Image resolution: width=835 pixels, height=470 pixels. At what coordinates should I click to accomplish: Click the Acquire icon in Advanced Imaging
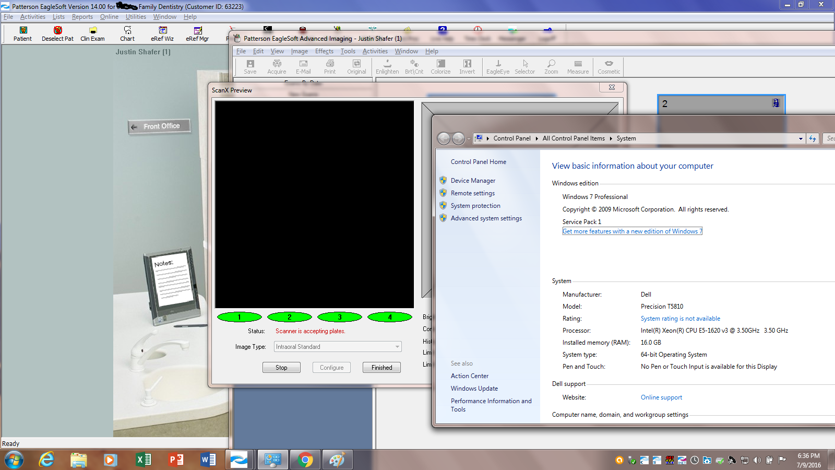(277, 67)
